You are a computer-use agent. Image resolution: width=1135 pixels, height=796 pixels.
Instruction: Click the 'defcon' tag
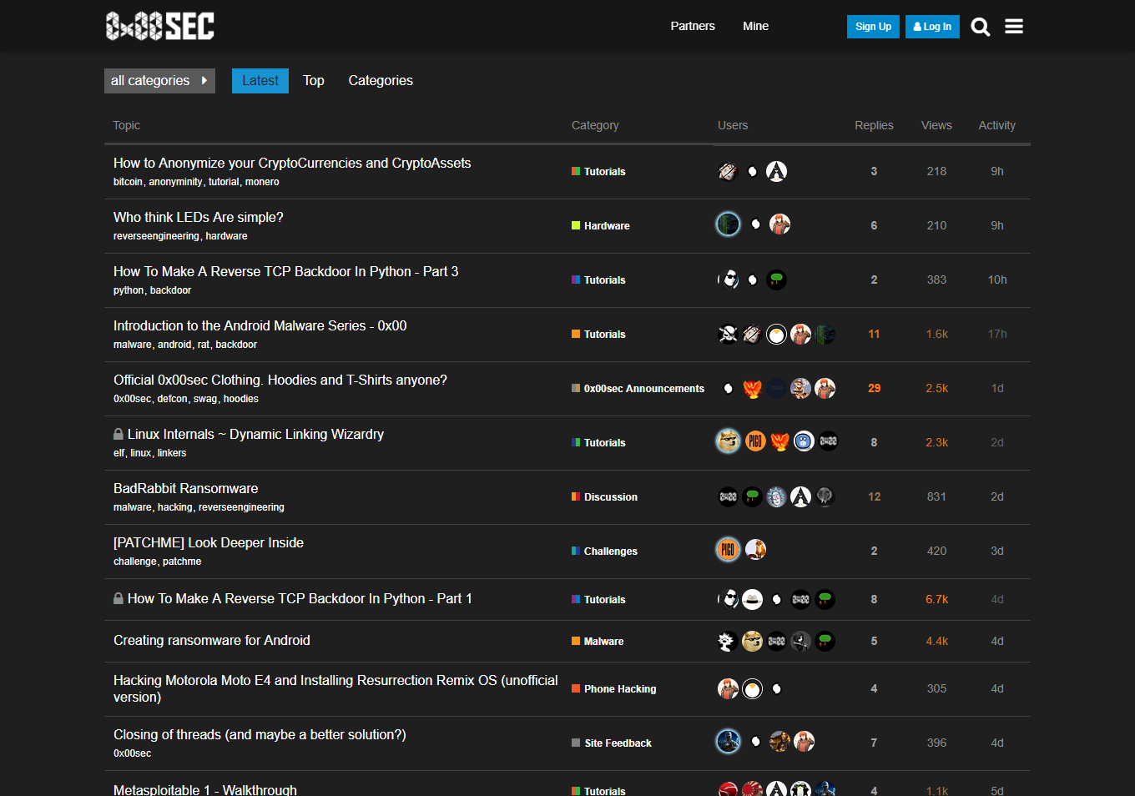click(173, 399)
